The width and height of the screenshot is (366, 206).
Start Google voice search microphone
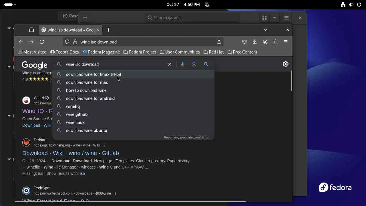[x=183, y=64]
